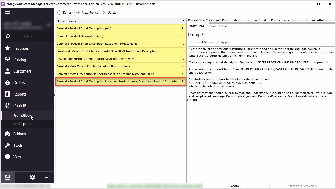Viewport: 336px width, 189px height.
Task: Click the Apply checkmark control
Action: click(x=222, y=42)
